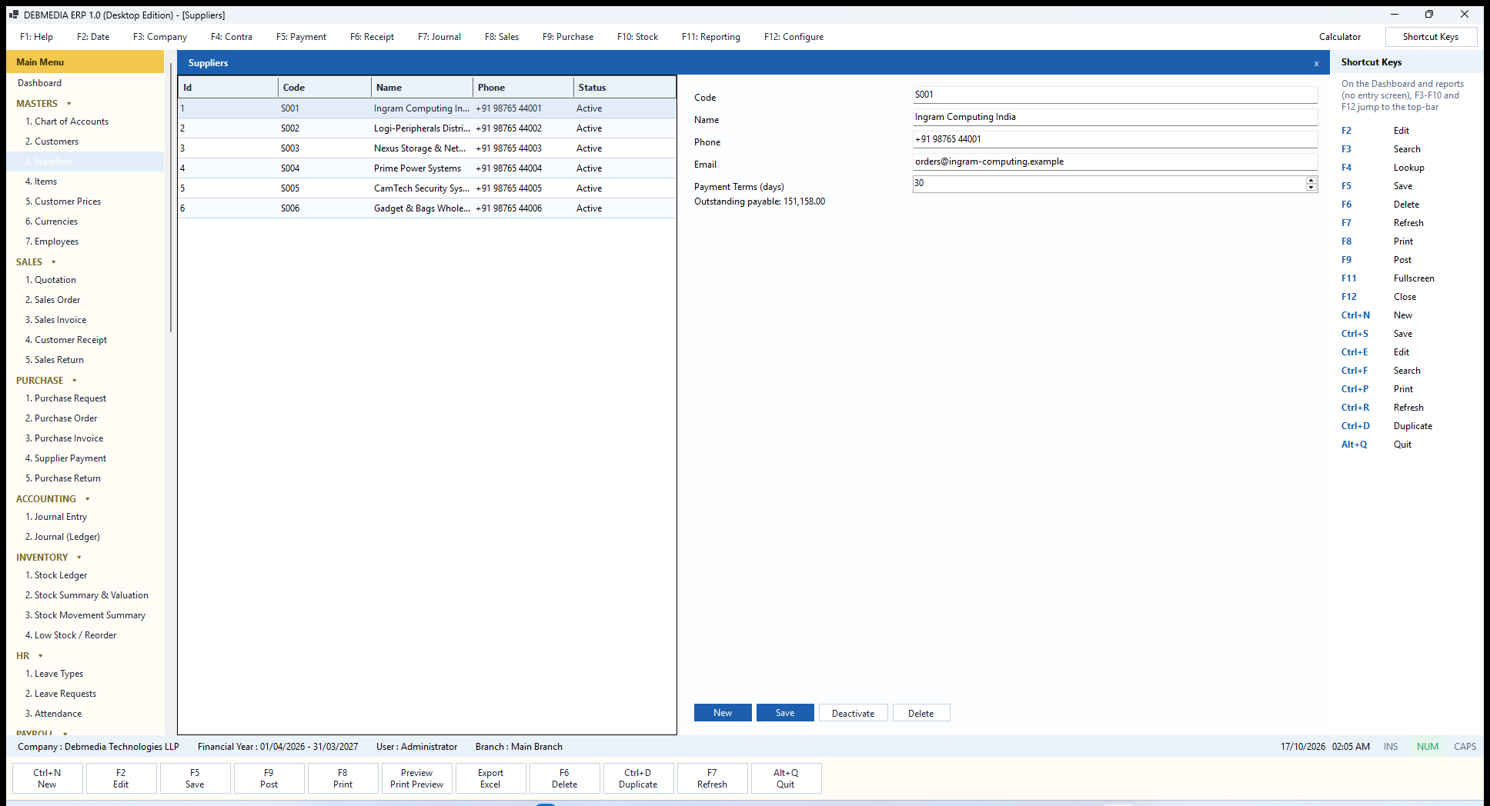Open Stock Summary & Valuation
This screenshot has height=806, width=1490.
pos(87,595)
